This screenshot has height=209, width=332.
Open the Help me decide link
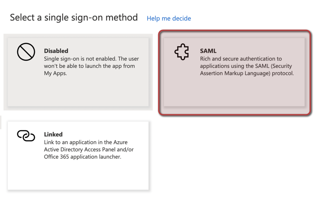169,18
